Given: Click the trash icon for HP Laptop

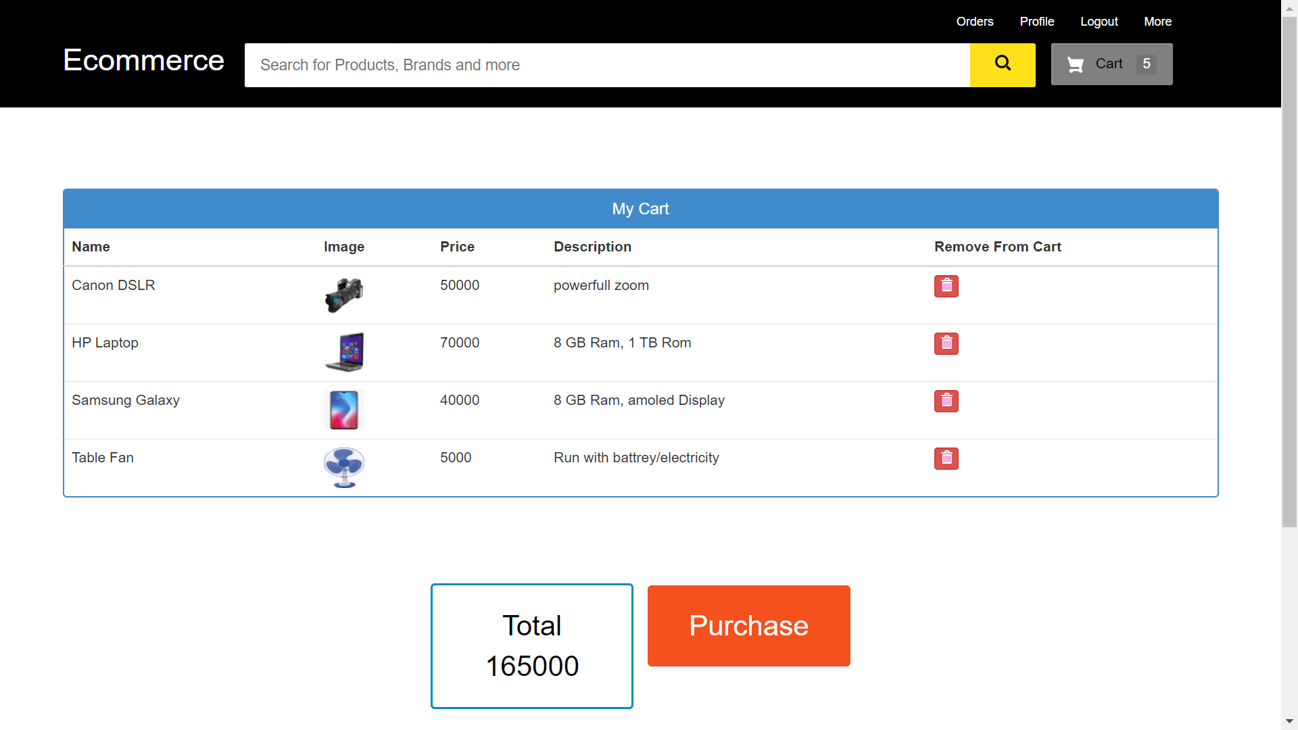Looking at the screenshot, I should tap(946, 342).
